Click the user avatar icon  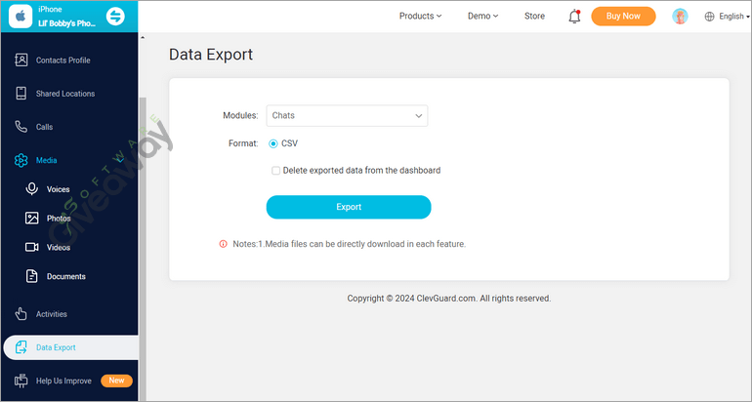coord(680,17)
